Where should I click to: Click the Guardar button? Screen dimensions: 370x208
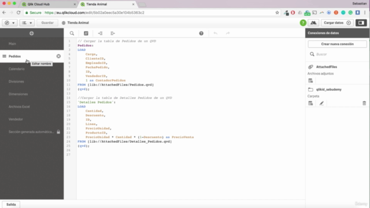(x=47, y=23)
